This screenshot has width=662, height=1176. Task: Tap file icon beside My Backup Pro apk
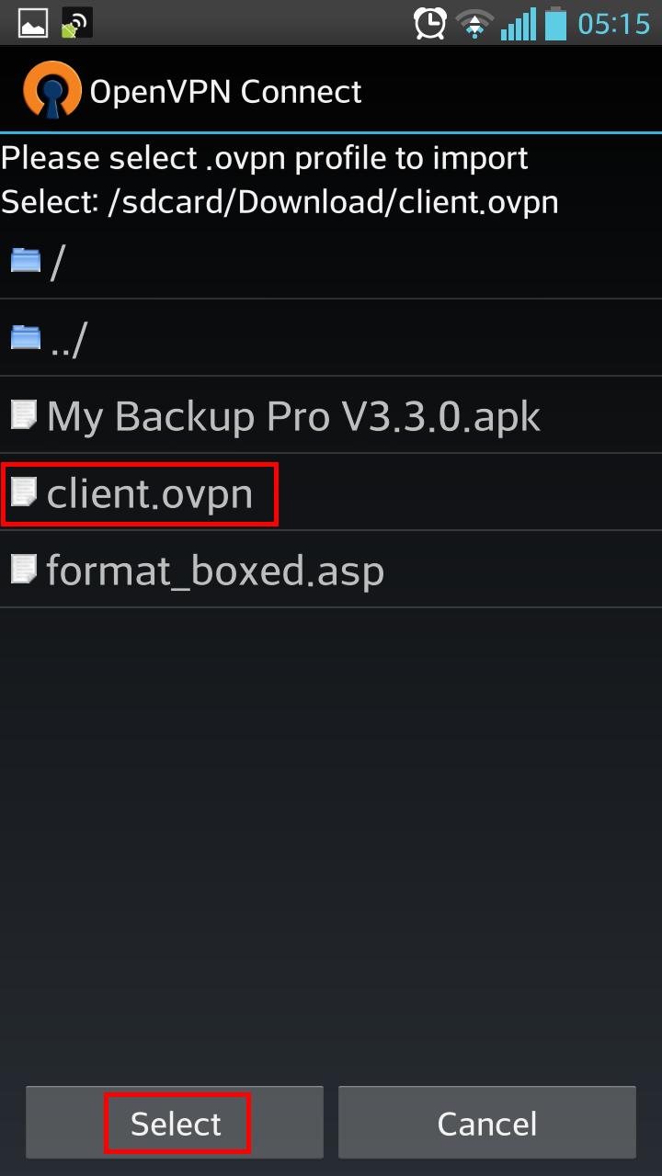[24, 415]
